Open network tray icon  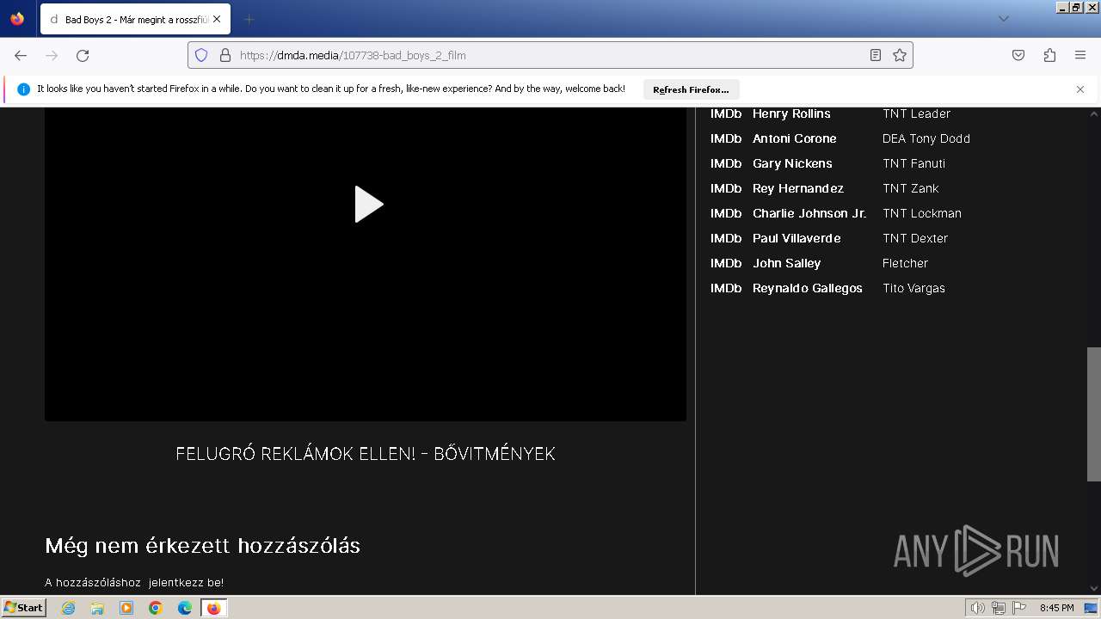[999, 608]
